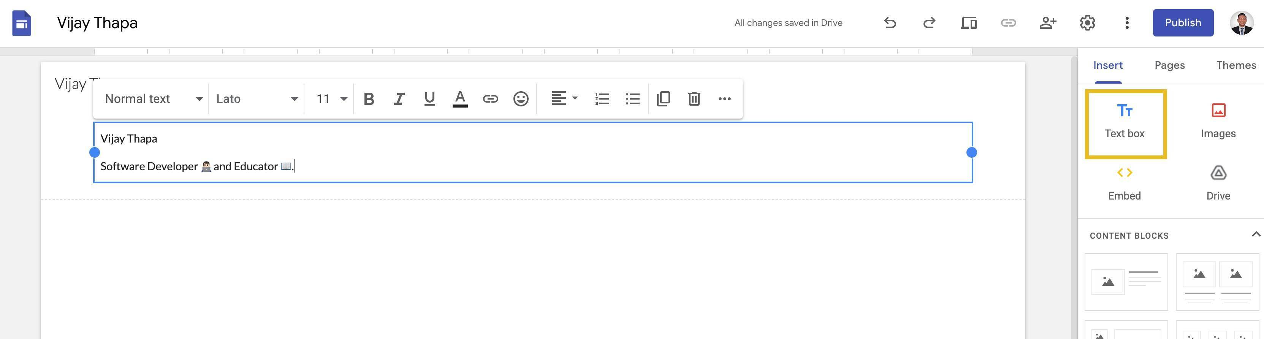
Task: Click the site title Vijay Thapa
Action: (x=97, y=22)
